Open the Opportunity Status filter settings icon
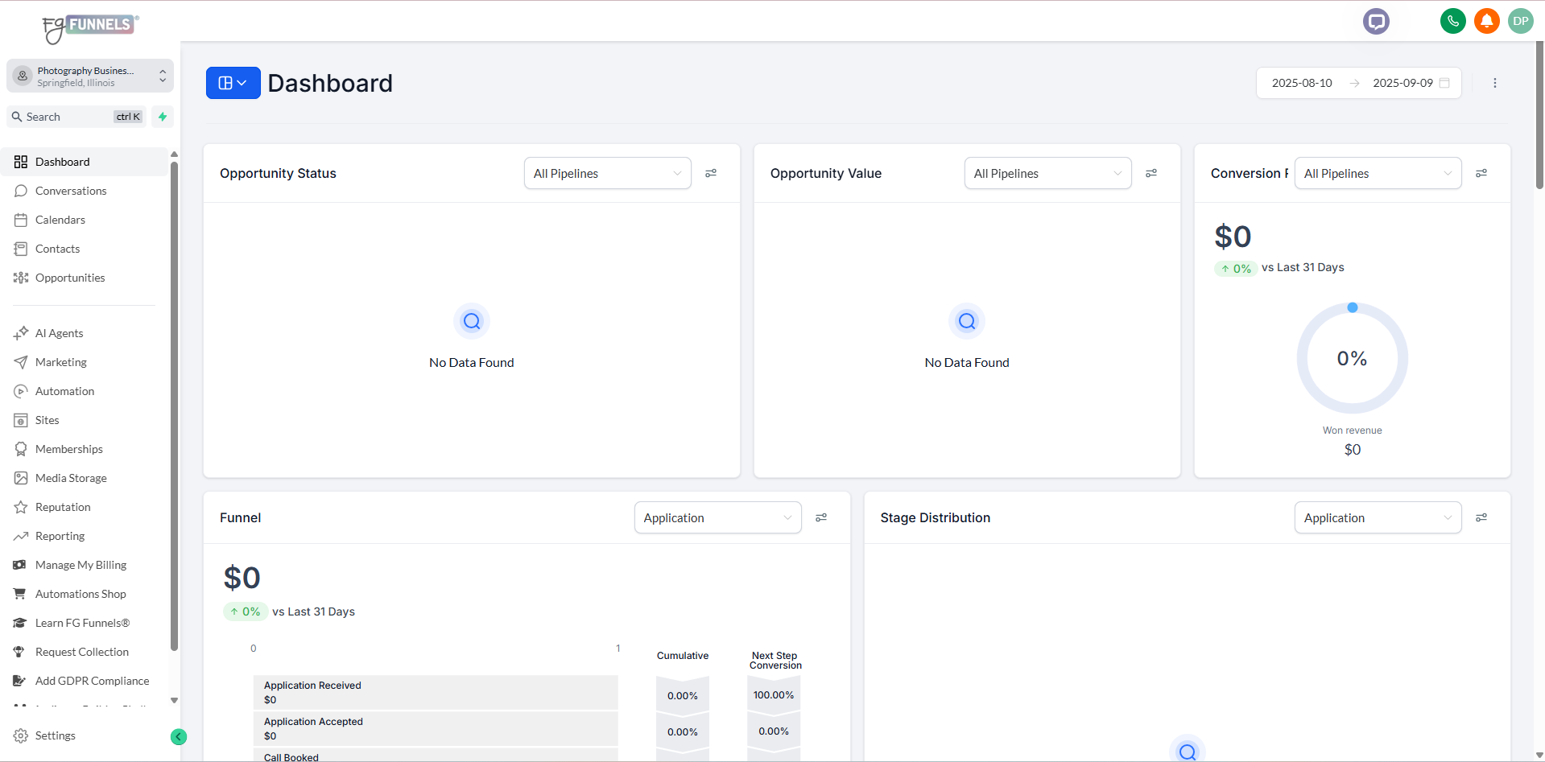Viewport: 1545px width, 762px height. (x=711, y=174)
